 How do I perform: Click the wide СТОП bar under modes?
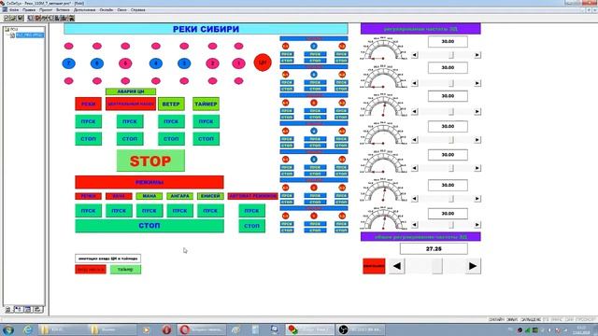pos(149,226)
